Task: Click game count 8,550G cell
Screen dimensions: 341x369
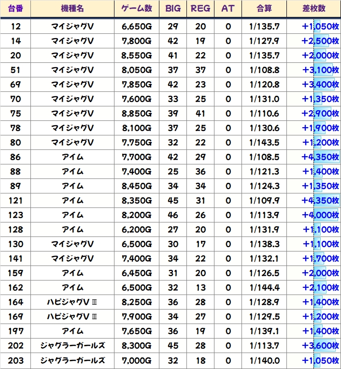Action: (137, 56)
